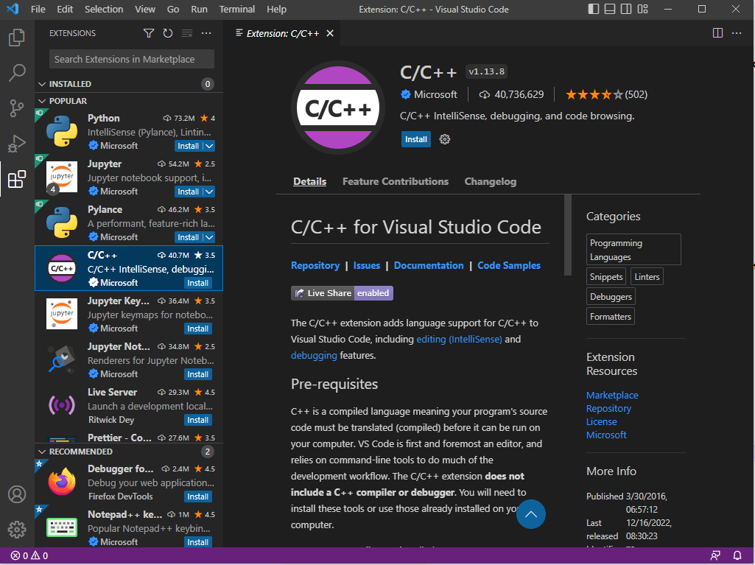Toggle panel layout icon in title bar
This screenshot has height=565, width=755.
click(x=610, y=9)
